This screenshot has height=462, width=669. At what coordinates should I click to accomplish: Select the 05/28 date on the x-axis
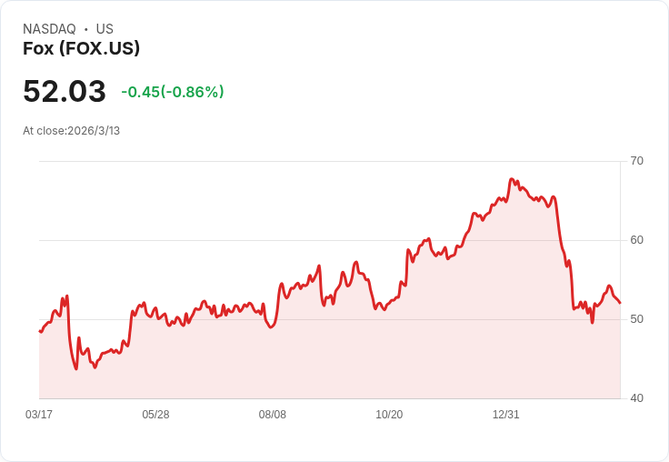[x=155, y=415]
